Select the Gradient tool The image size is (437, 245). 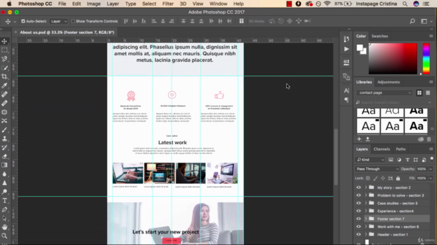(x=5, y=165)
